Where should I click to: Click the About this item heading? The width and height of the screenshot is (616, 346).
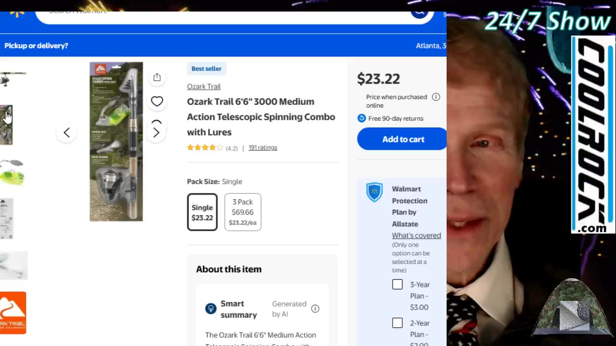pyautogui.click(x=229, y=269)
